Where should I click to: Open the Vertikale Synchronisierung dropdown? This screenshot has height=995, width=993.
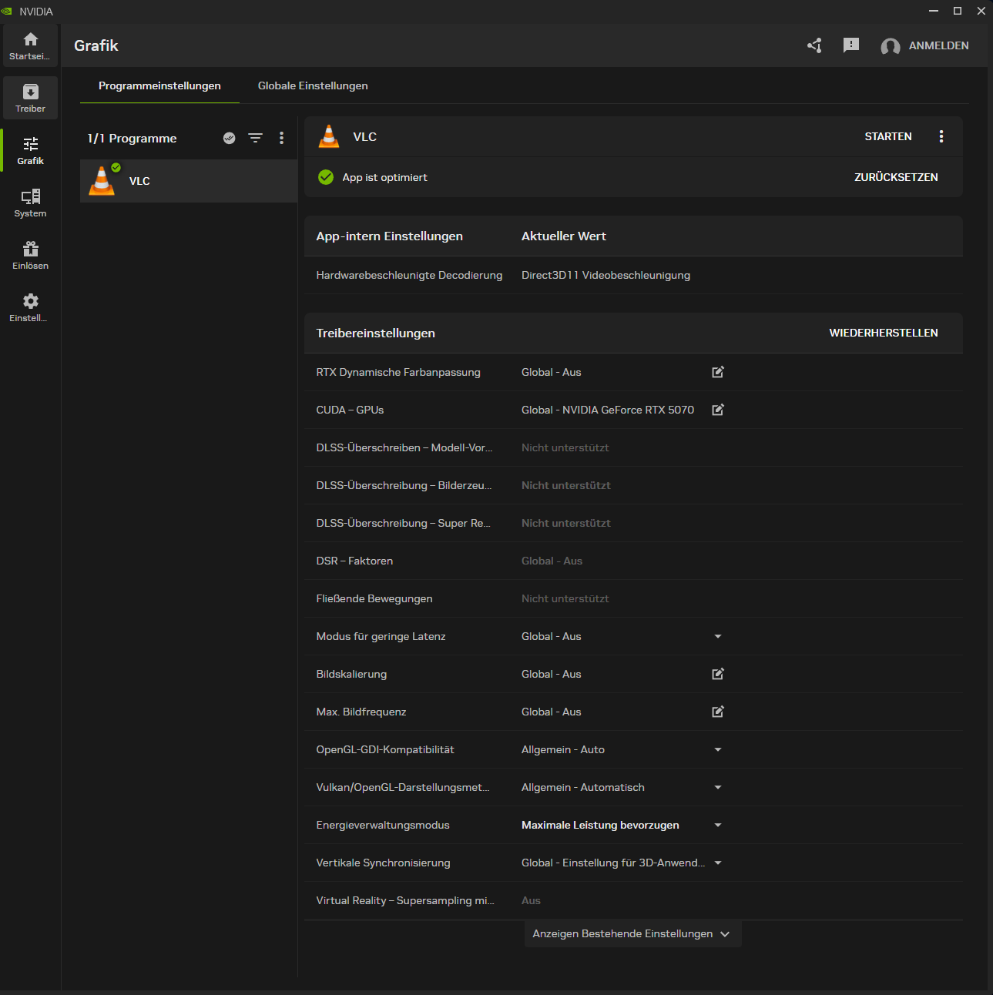[x=717, y=863]
